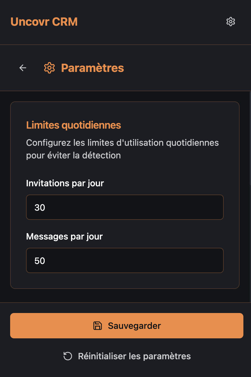Click the Réinitialiser les paramètres link
Screen dimensions: 251x377
pyautogui.click(x=134, y=356)
